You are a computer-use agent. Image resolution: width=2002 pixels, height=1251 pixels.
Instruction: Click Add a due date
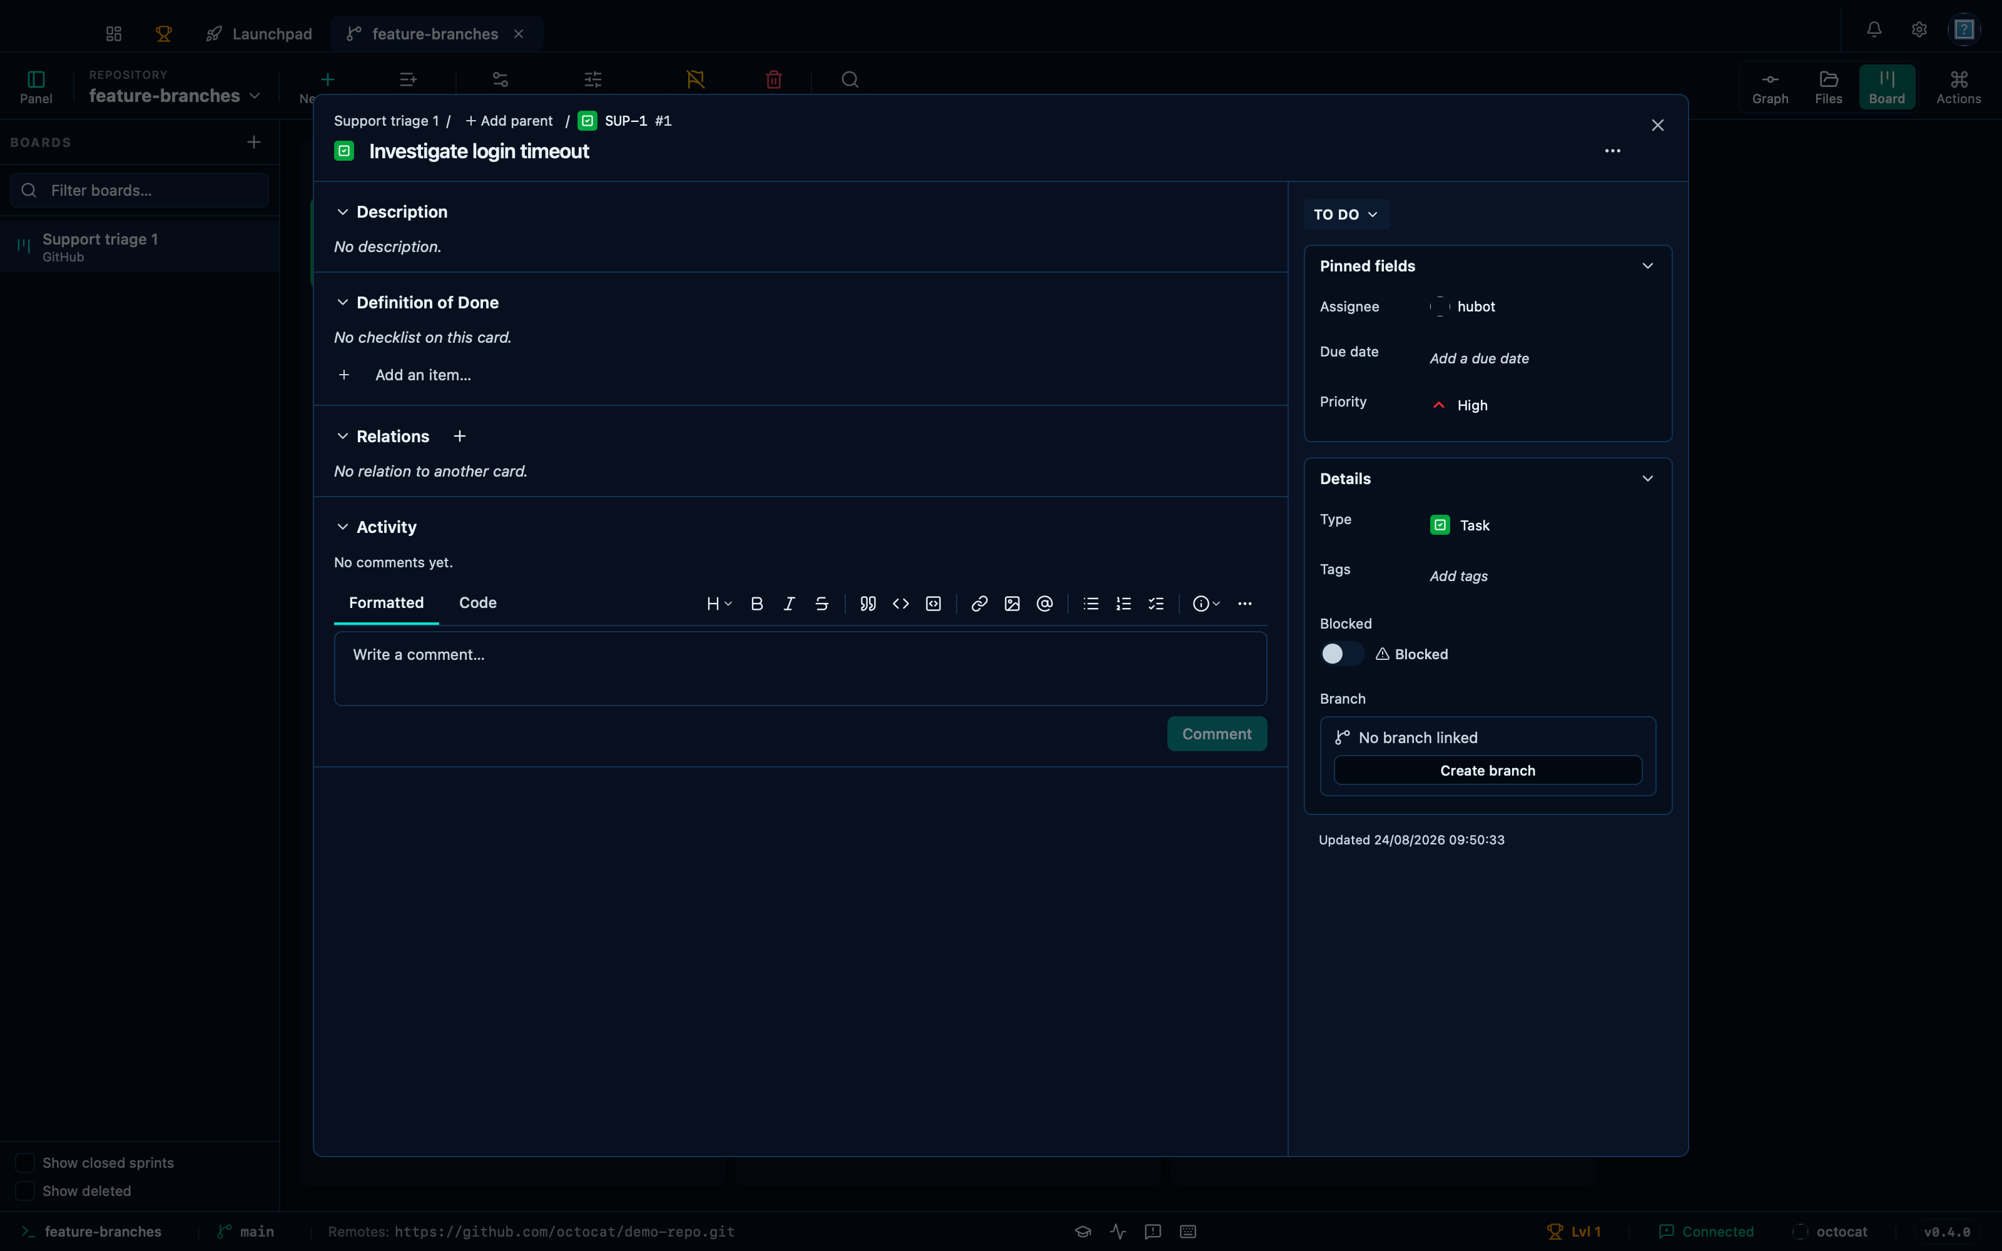(1479, 358)
